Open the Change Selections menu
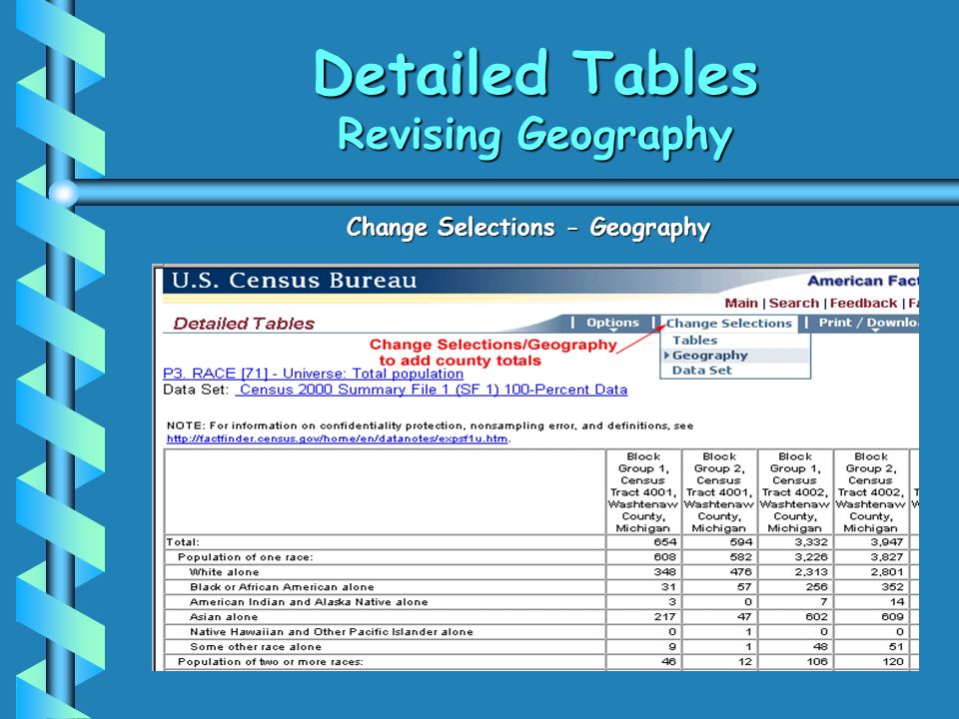Image resolution: width=959 pixels, height=719 pixels. click(x=728, y=324)
